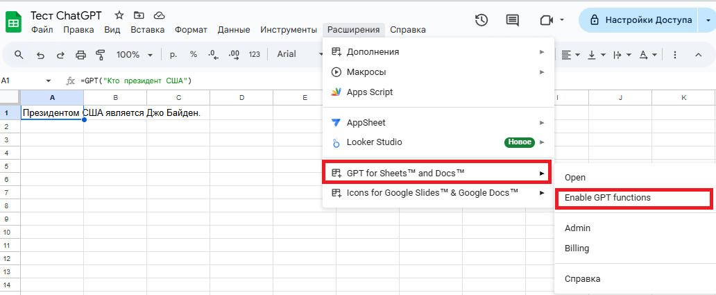
Task: Open the Вставка menu
Action: click(x=148, y=30)
